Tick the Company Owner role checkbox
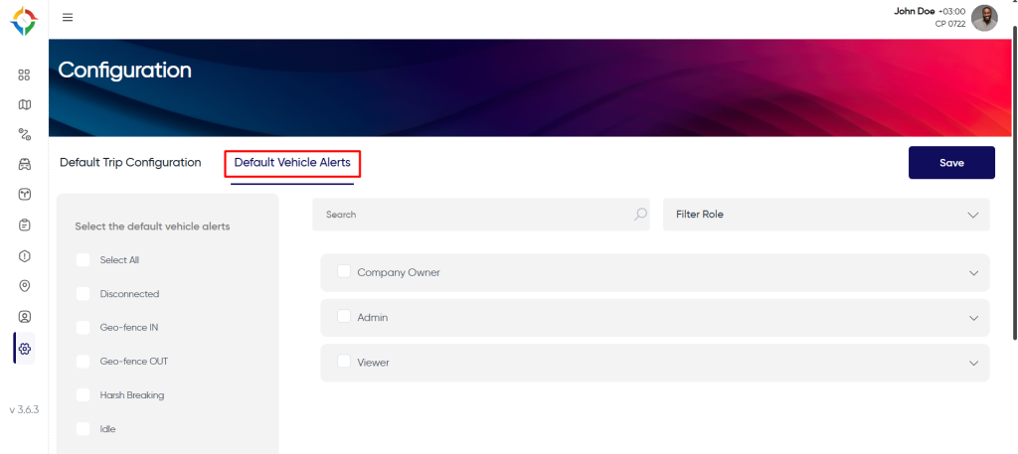The width and height of the screenshot is (1018, 454). coord(344,271)
